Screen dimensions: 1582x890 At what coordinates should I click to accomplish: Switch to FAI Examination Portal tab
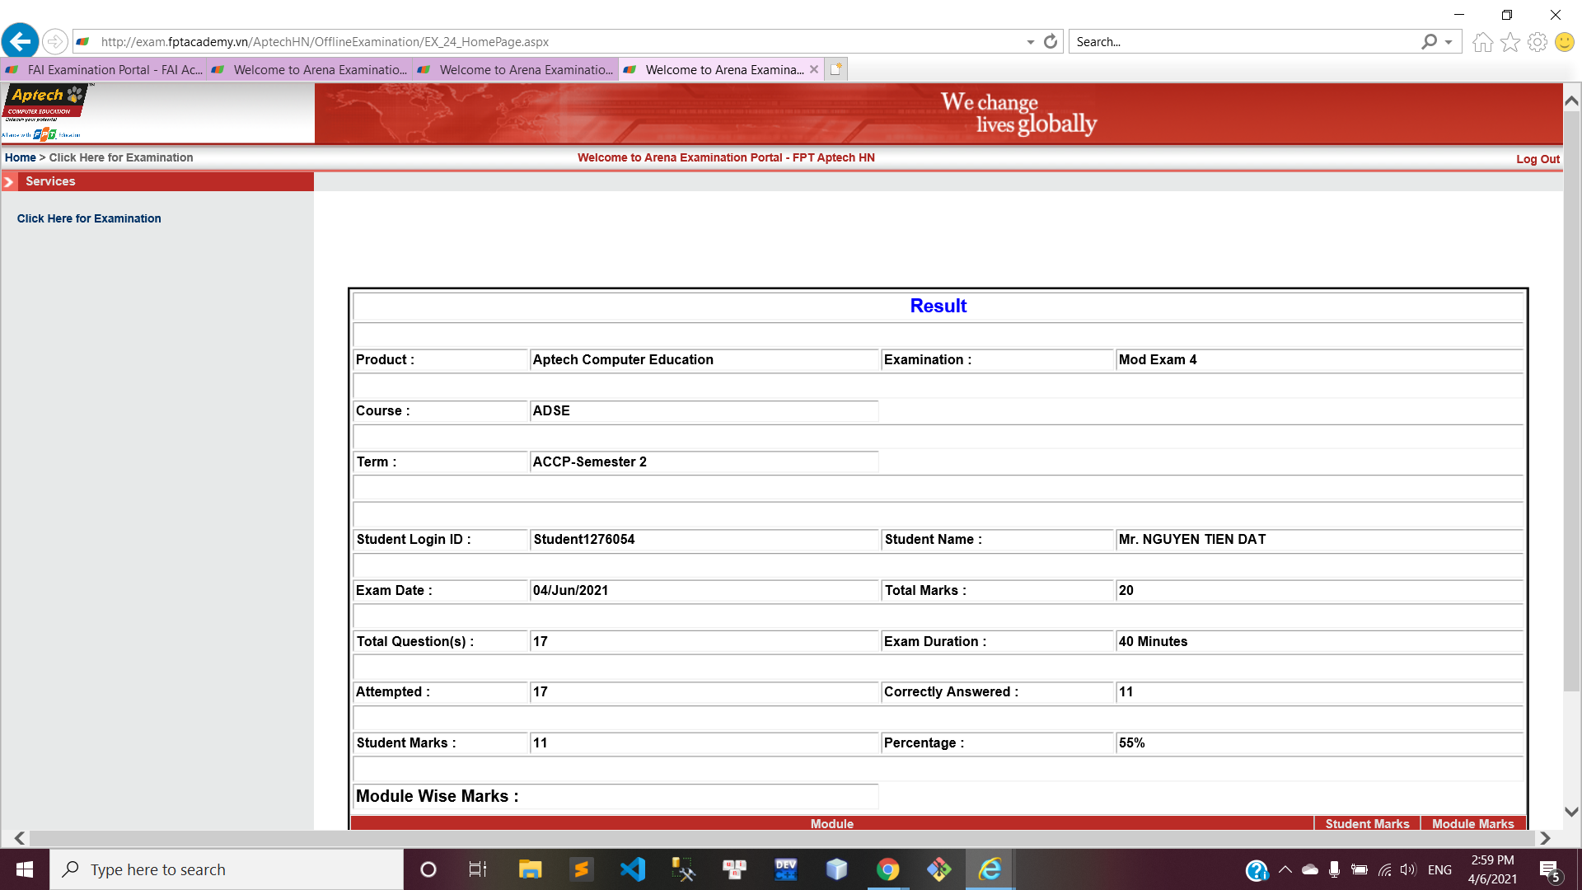click(x=104, y=70)
